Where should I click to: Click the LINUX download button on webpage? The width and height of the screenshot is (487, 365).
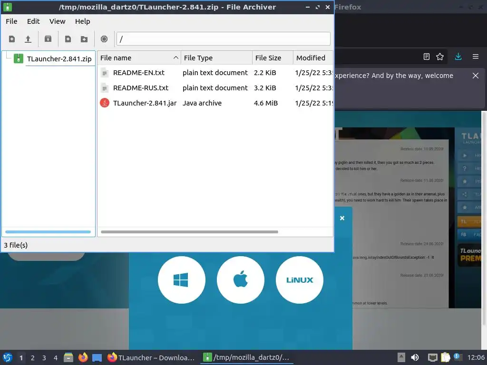tap(300, 280)
